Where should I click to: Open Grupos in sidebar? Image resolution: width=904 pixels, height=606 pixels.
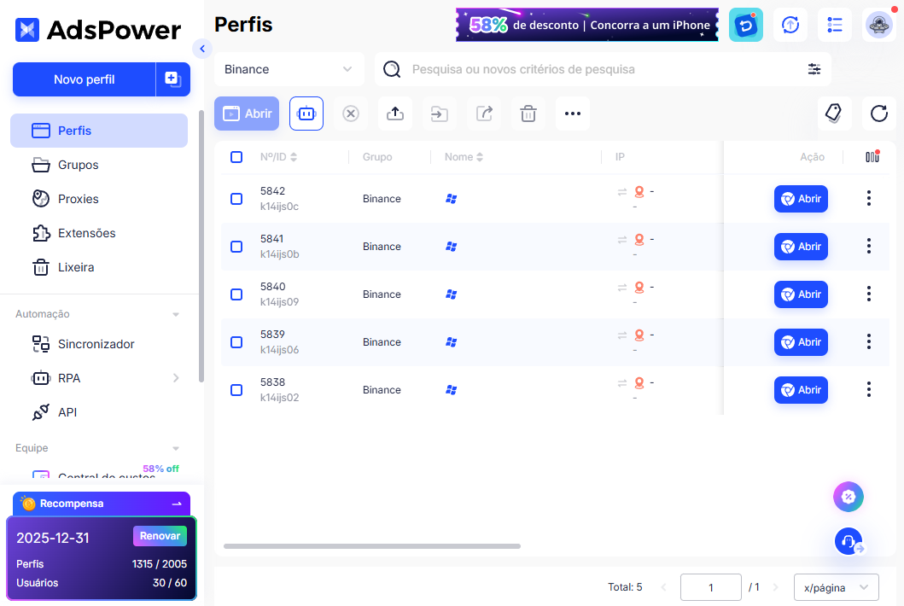(99, 165)
